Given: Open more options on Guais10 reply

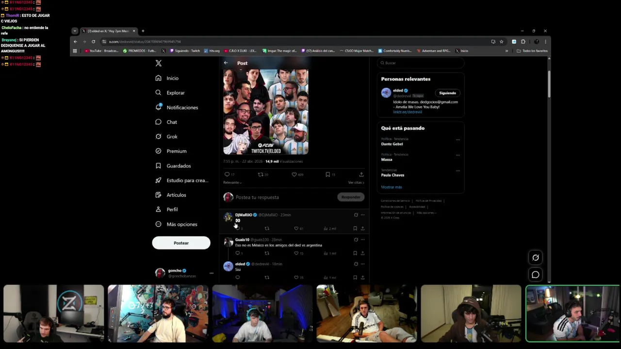Looking at the screenshot, I should [x=362, y=239].
